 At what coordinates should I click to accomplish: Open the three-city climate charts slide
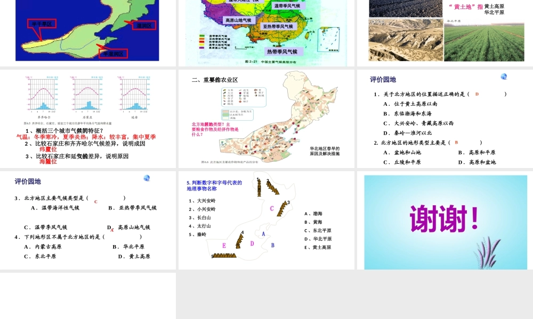pyautogui.click(x=88, y=119)
